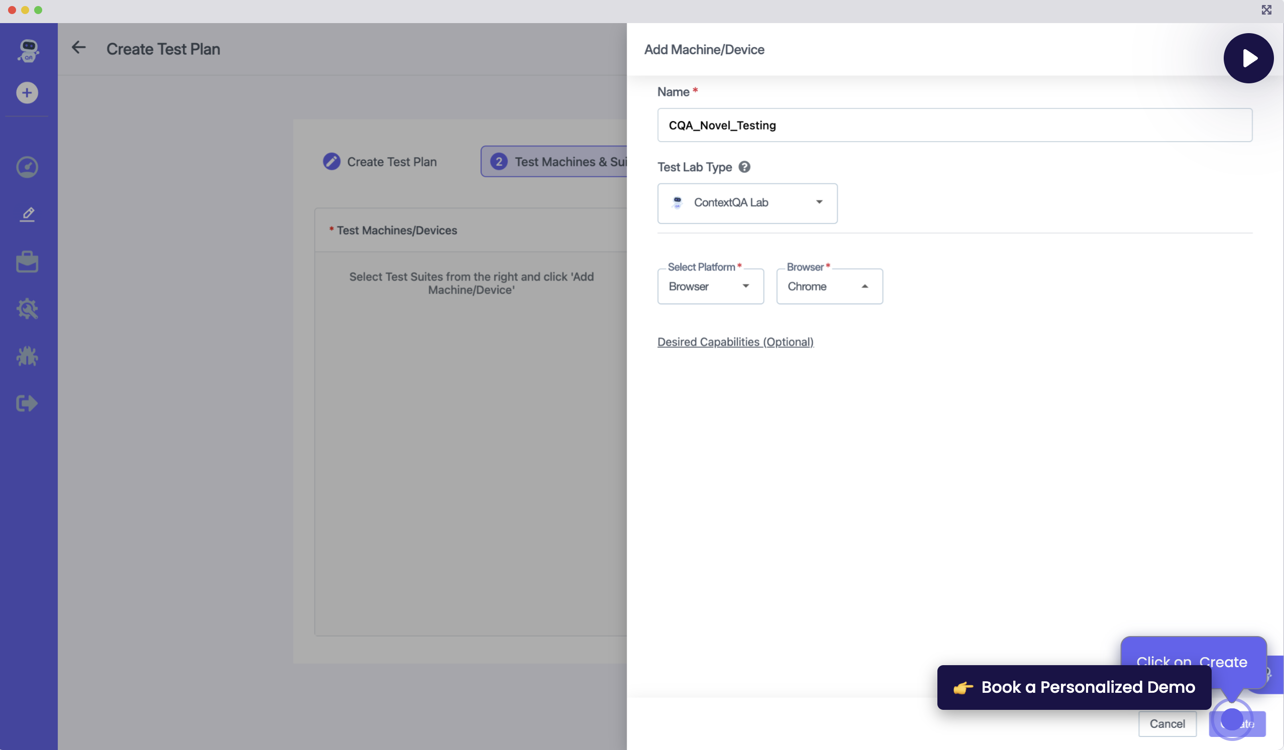Viewport: 1284px width, 750px height.
Task: Click the logout arrow icon in sidebar
Action: point(27,403)
